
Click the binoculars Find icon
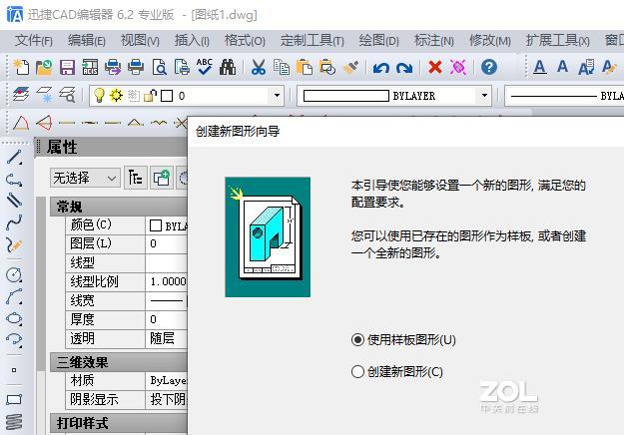228,67
